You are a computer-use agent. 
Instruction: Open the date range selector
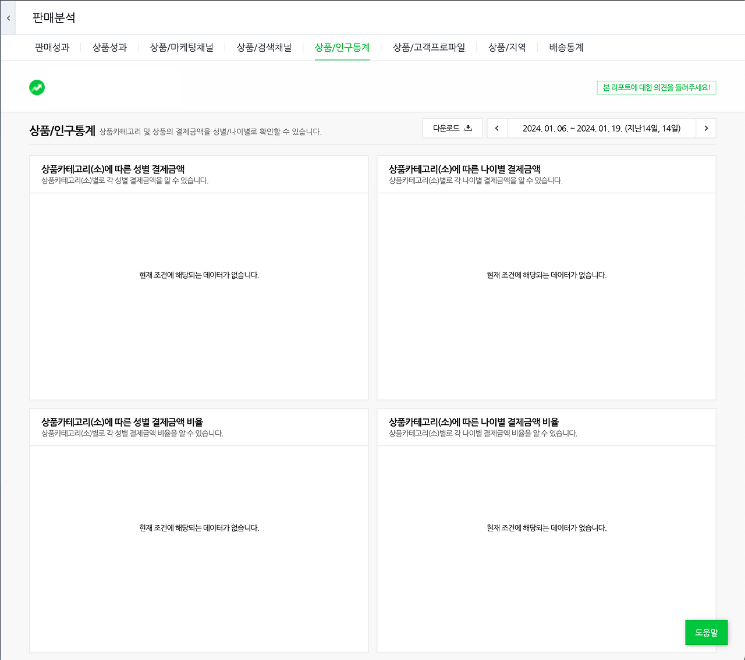click(601, 128)
